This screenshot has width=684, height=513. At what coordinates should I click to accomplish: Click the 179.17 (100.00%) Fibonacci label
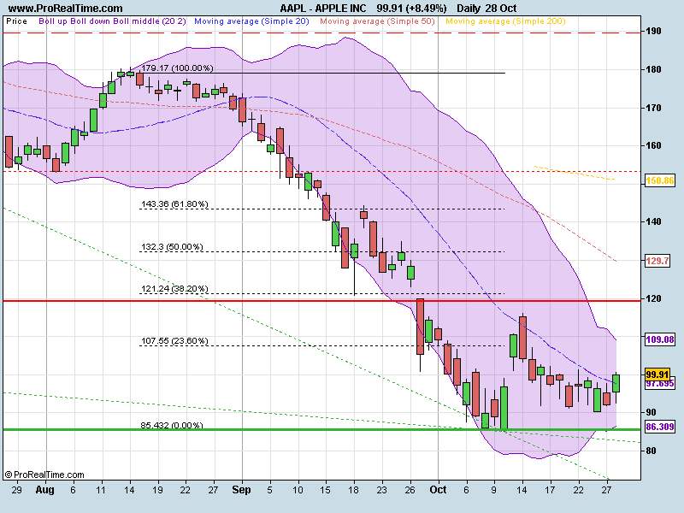point(177,68)
